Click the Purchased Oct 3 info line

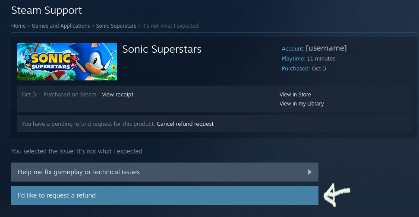coord(304,69)
